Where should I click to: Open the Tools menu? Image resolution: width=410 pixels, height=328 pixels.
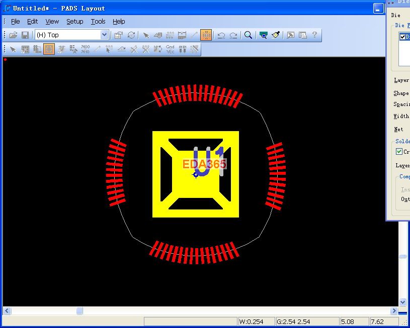pyautogui.click(x=98, y=22)
